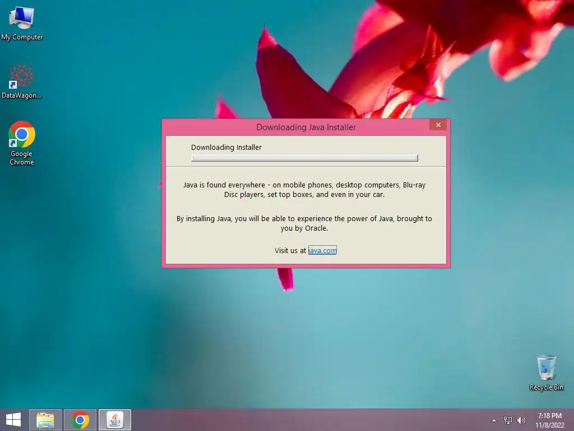The width and height of the screenshot is (574, 431).
Task: Open the network tray icon
Action: coord(508,420)
